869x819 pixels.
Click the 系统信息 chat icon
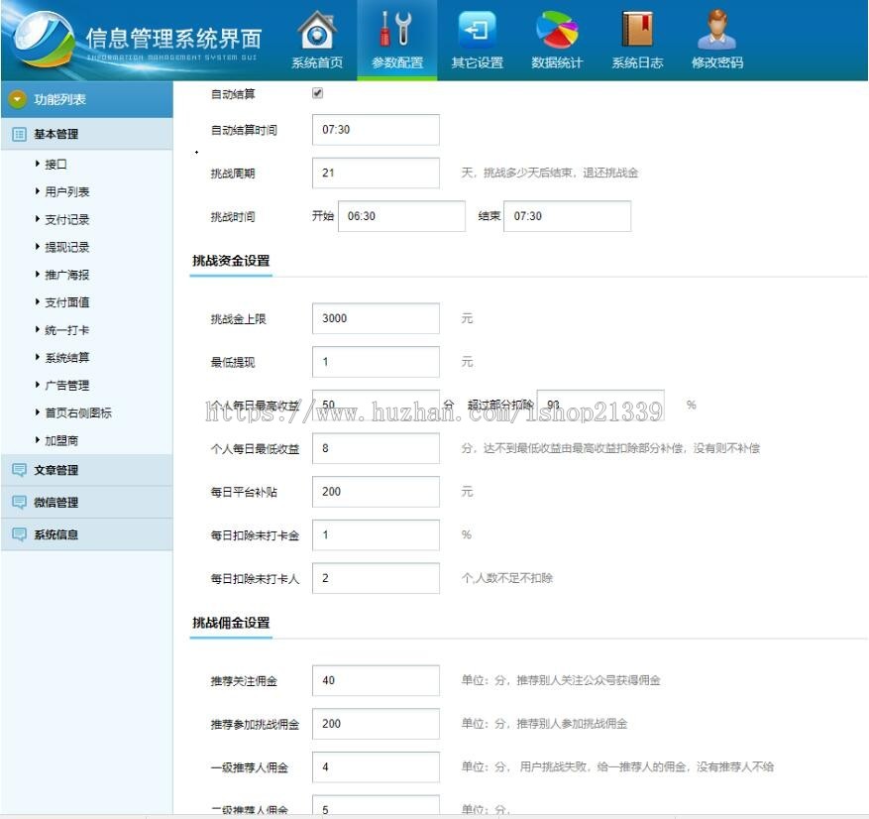tap(20, 534)
